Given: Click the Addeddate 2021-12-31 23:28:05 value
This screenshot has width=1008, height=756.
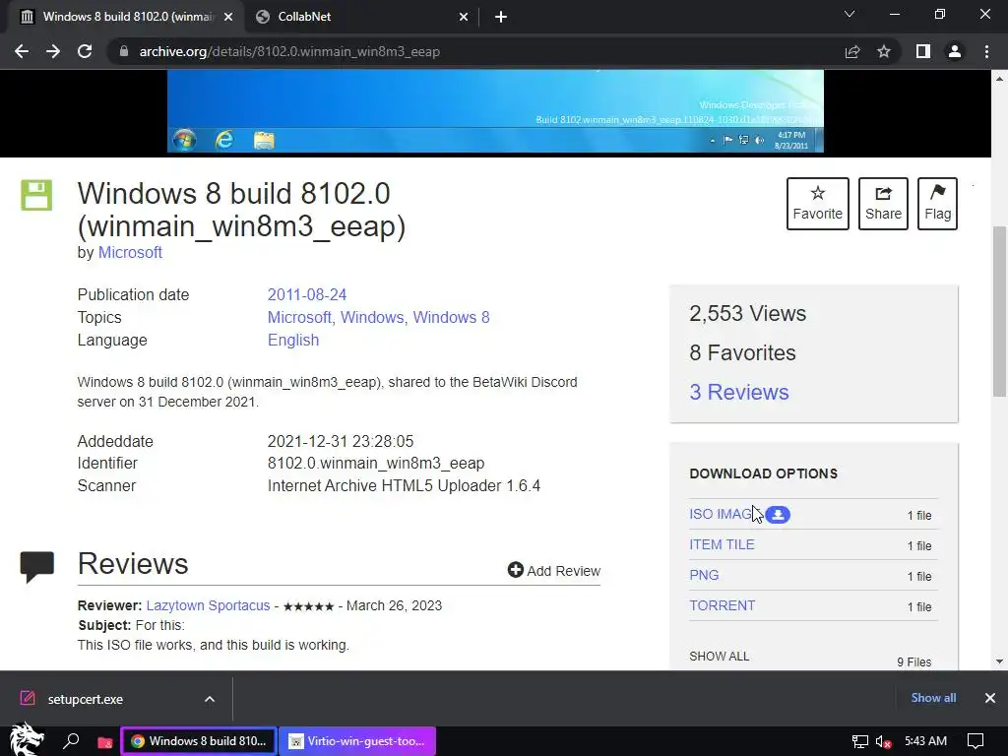Looking at the screenshot, I should coord(341,441).
